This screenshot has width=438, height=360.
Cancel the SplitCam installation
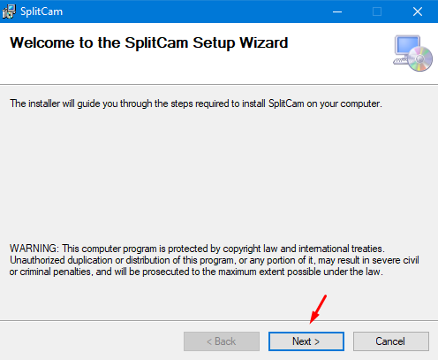(391, 341)
